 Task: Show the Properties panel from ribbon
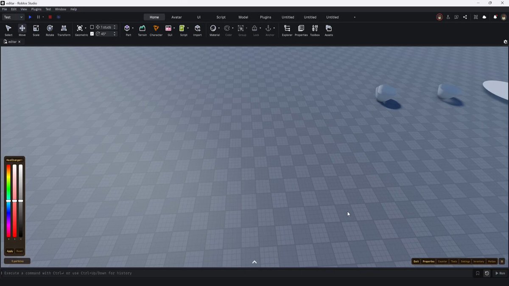pos(301,30)
